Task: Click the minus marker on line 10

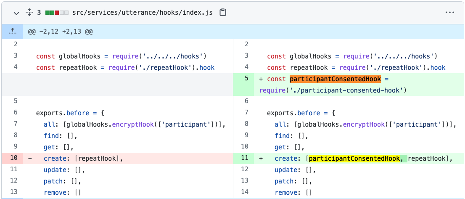Action: (30, 159)
